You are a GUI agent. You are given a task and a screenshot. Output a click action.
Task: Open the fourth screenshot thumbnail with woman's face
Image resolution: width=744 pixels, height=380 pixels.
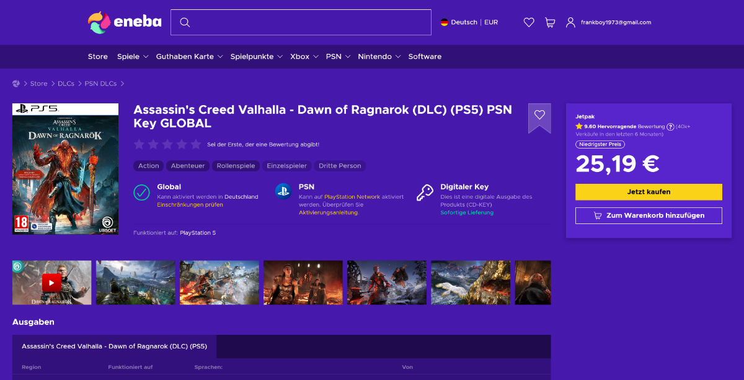tap(303, 282)
